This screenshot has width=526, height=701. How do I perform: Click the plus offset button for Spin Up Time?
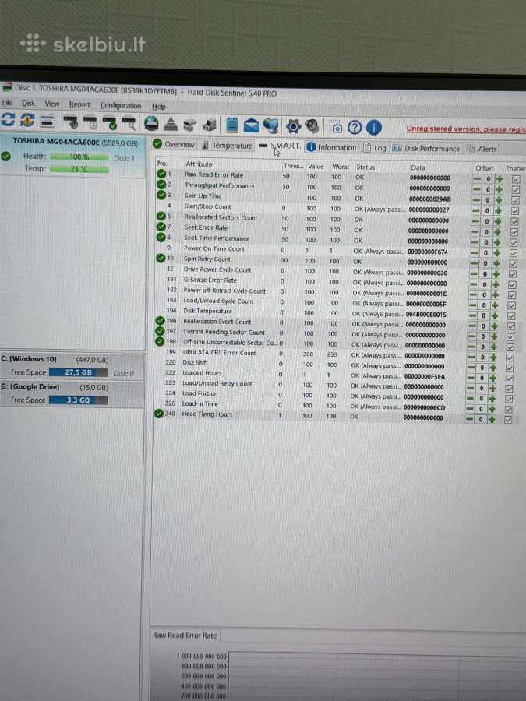(x=500, y=200)
